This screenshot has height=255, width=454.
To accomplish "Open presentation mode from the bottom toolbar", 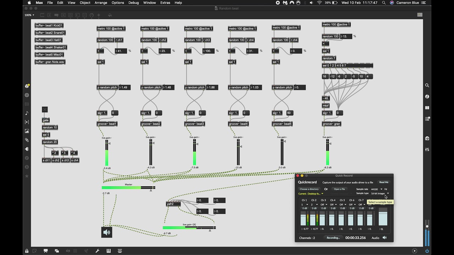I will point(46,251).
